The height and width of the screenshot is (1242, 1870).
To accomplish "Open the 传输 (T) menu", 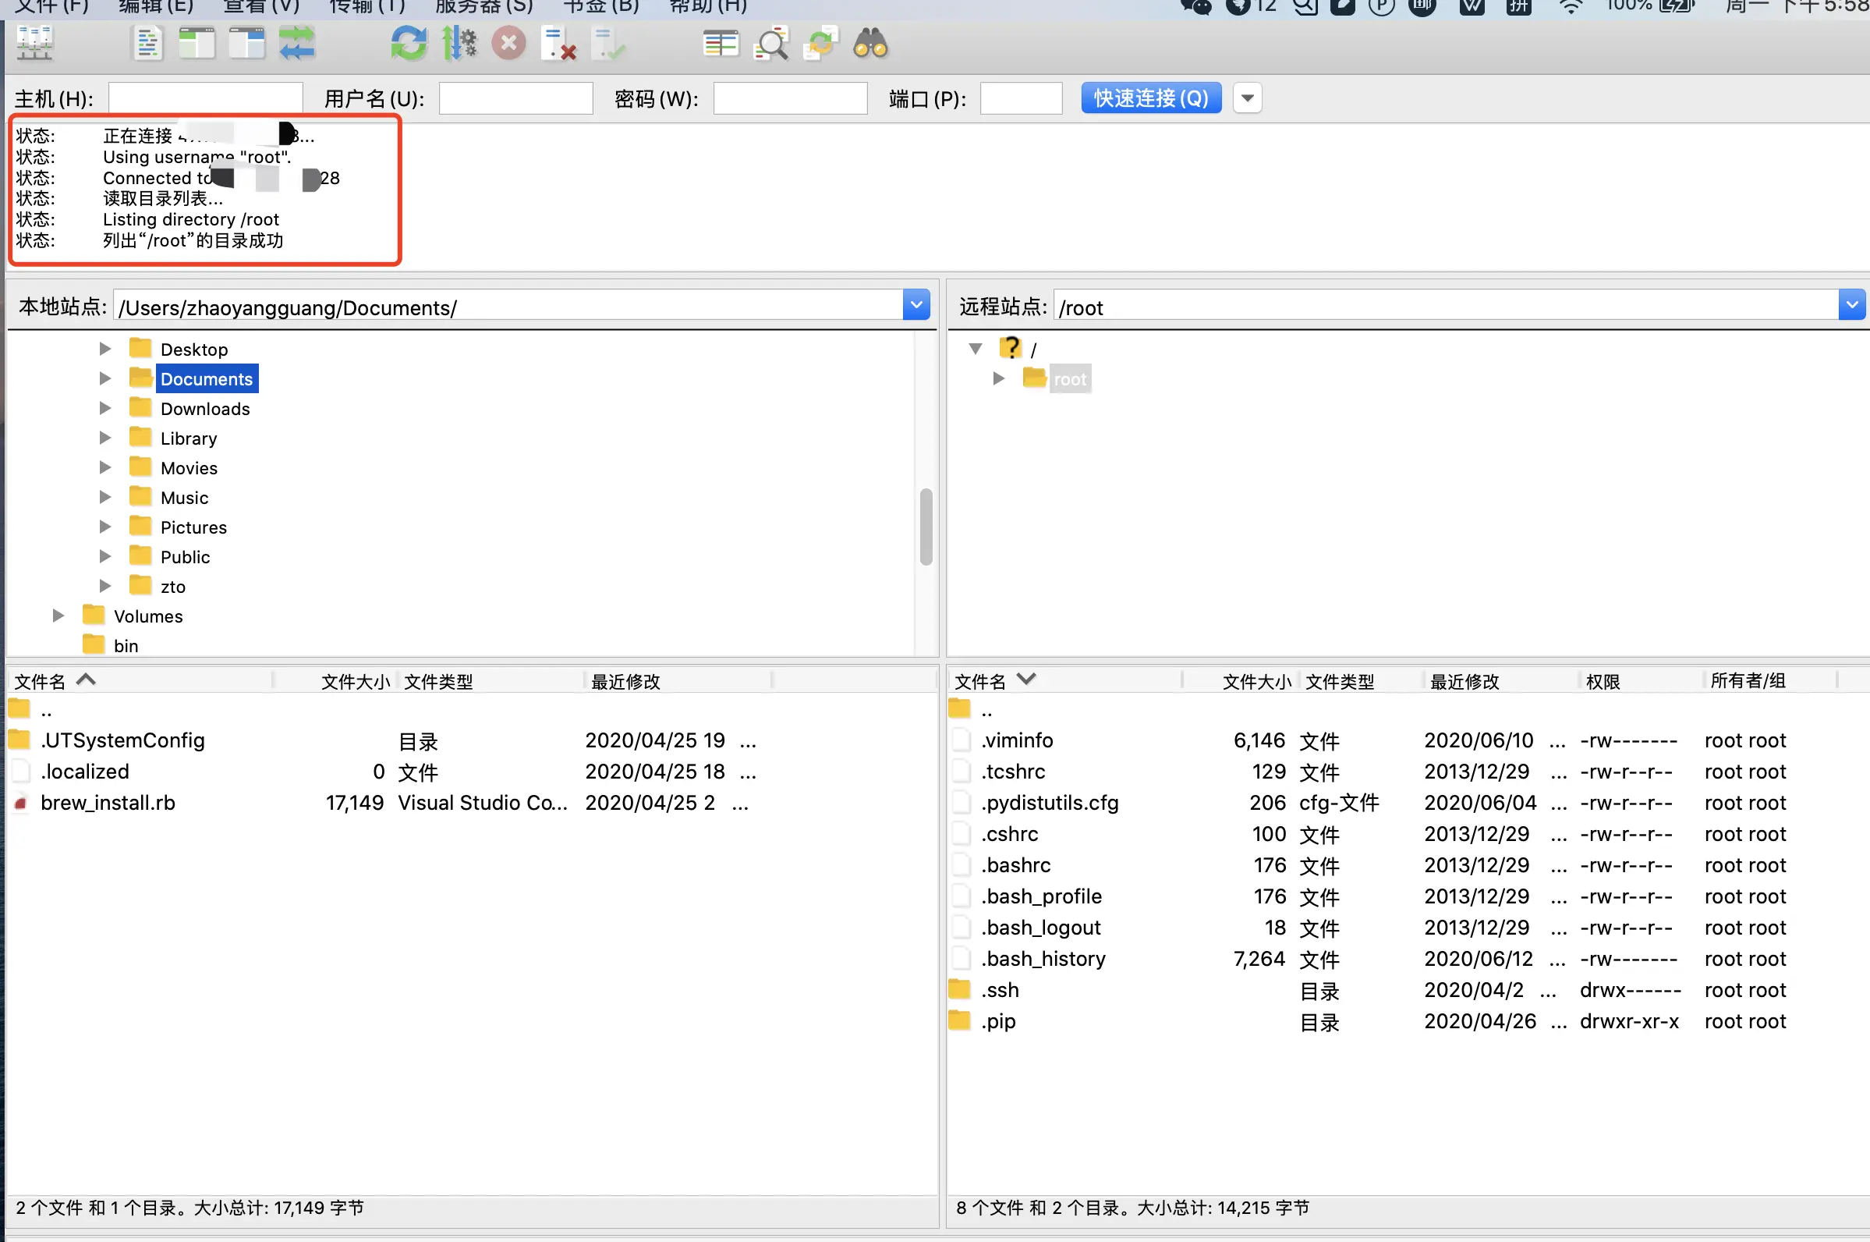I will [x=367, y=6].
